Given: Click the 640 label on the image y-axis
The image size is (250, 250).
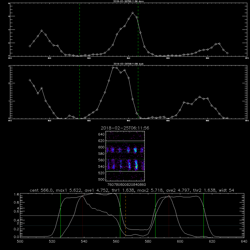Looking at the screenshot, I should tap(101, 134).
